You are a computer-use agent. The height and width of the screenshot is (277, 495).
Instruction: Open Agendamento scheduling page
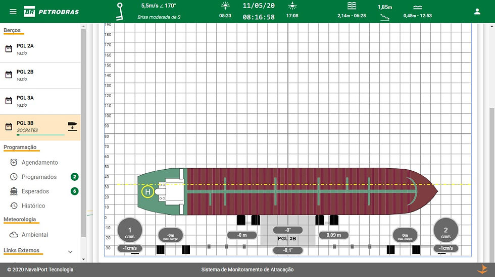[x=40, y=162]
